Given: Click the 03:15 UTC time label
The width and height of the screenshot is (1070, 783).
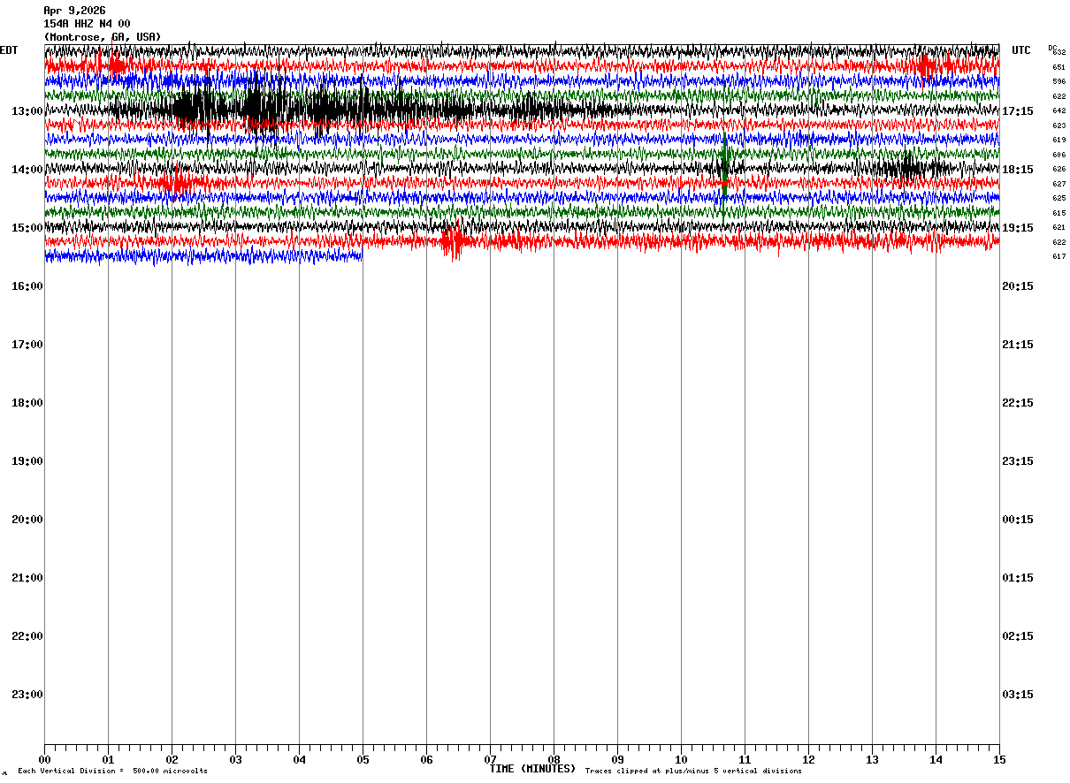Looking at the screenshot, I should (1018, 695).
